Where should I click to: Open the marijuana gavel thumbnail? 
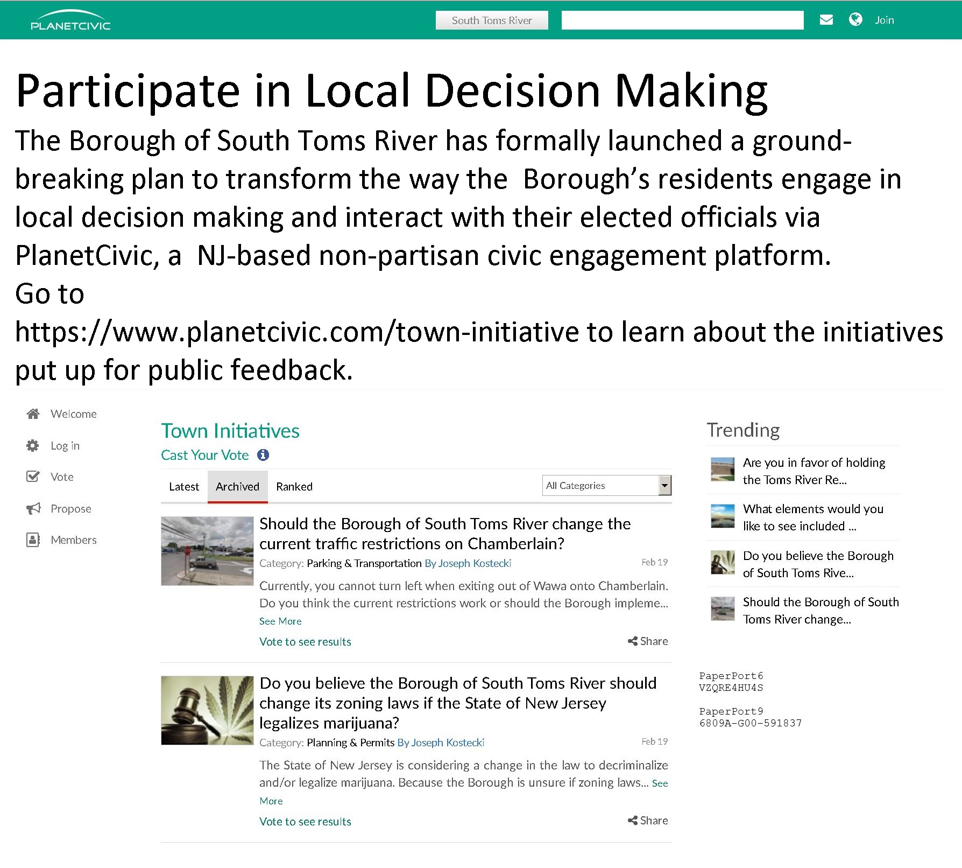207,710
